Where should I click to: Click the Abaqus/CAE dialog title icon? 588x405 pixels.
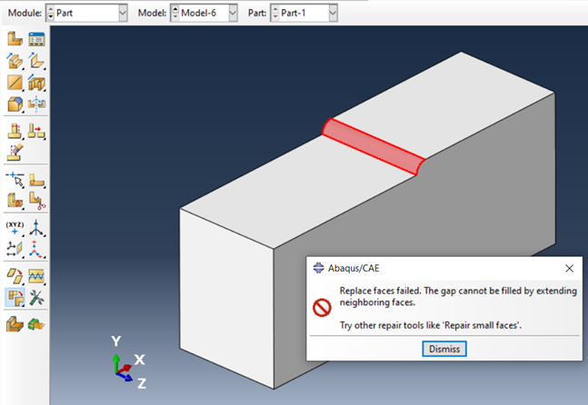(x=318, y=268)
